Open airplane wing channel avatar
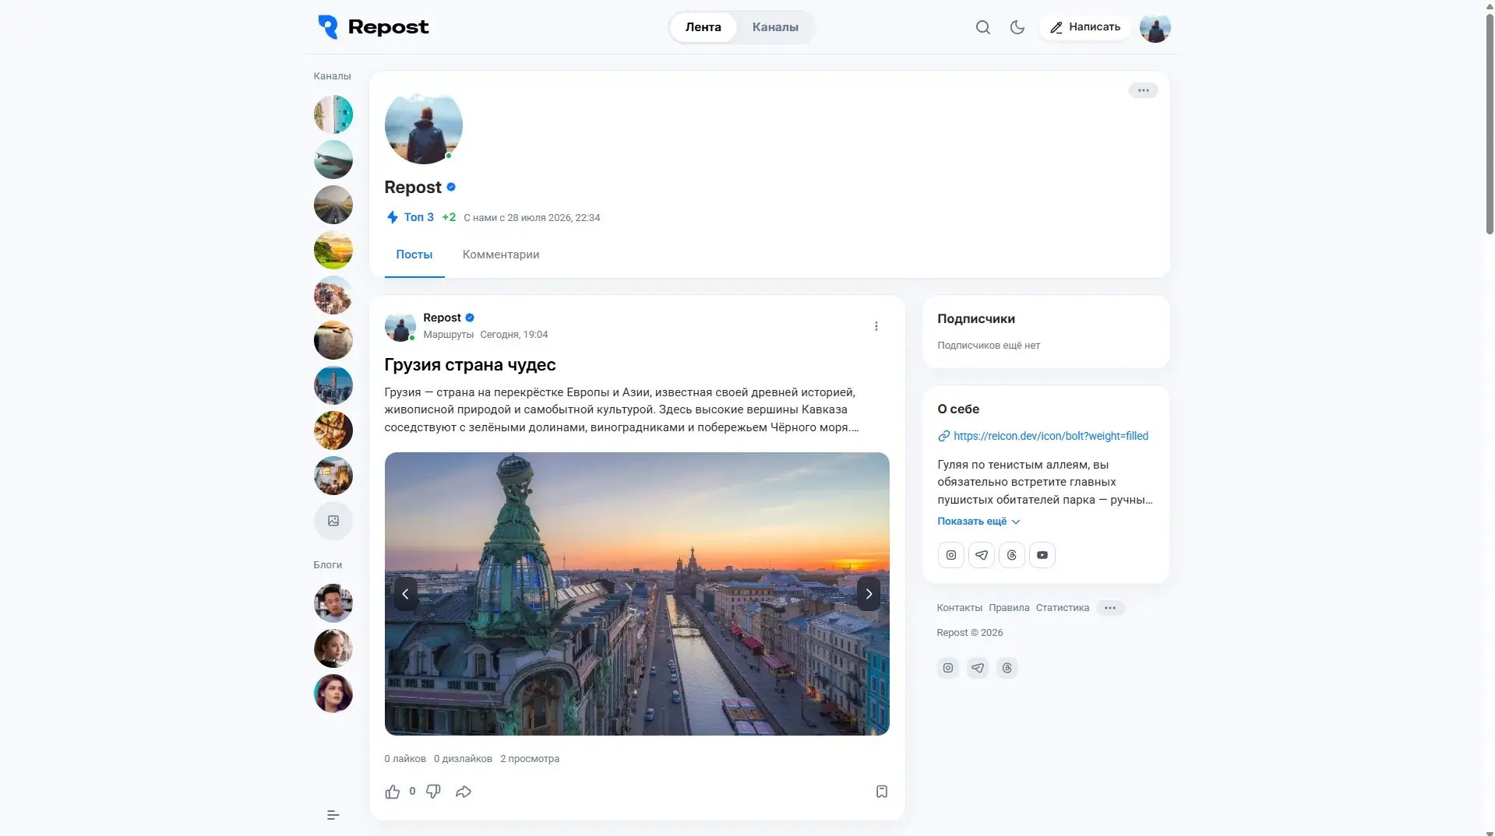This screenshot has height=836, width=1495. pos(333,160)
